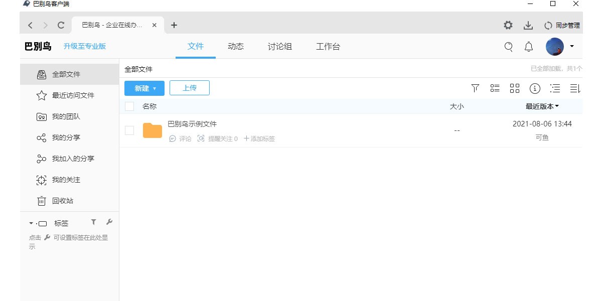Viewport: 602px width, 301px height.
Task: Open the 回收站 recycle bin
Action: 69,201
